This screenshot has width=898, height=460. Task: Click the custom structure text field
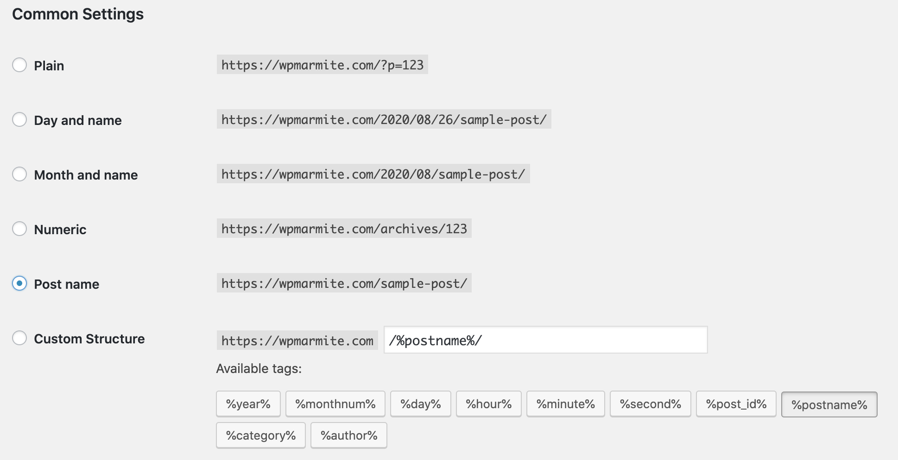pyautogui.click(x=546, y=340)
